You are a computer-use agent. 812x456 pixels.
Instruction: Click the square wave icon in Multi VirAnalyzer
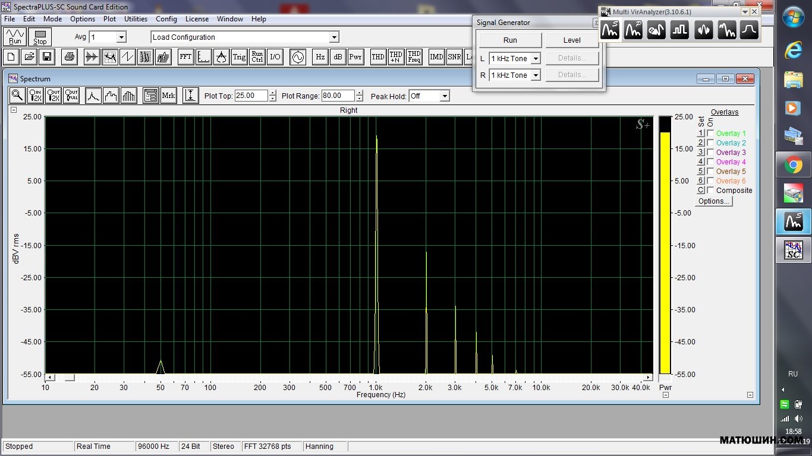click(x=679, y=30)
